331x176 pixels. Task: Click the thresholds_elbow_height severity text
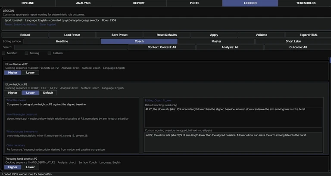(47, 136)
